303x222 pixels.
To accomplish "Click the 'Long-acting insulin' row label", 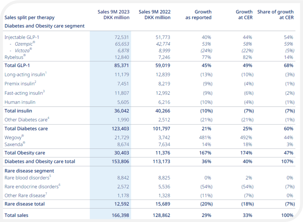I will coord(26,74).
